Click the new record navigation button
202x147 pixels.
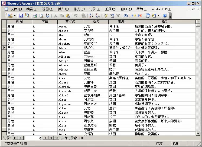[56, 138]
